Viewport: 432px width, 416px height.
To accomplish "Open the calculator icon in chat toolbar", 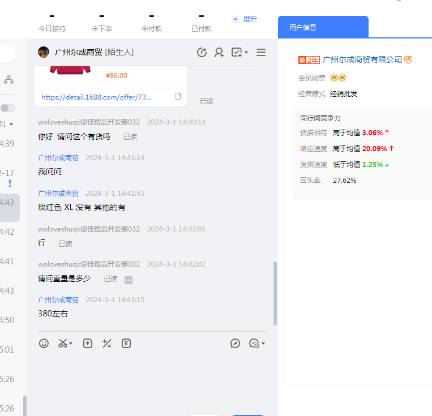I will point(106,343).
